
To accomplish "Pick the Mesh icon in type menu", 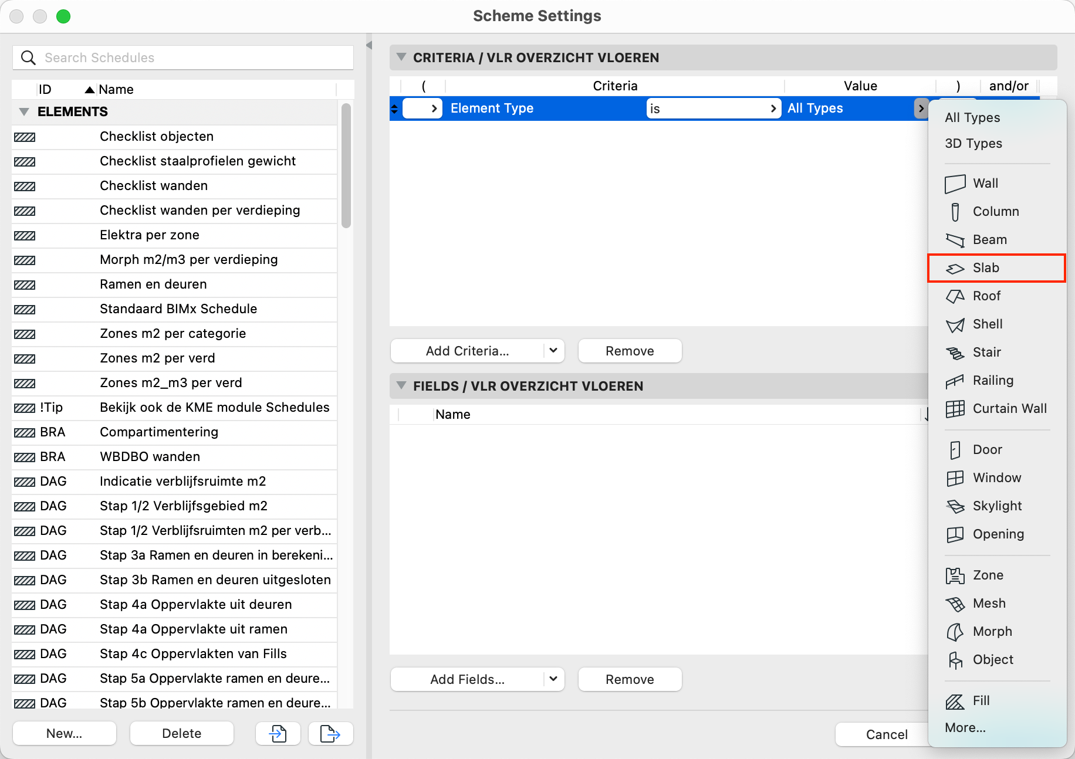I will coord(955,604).
